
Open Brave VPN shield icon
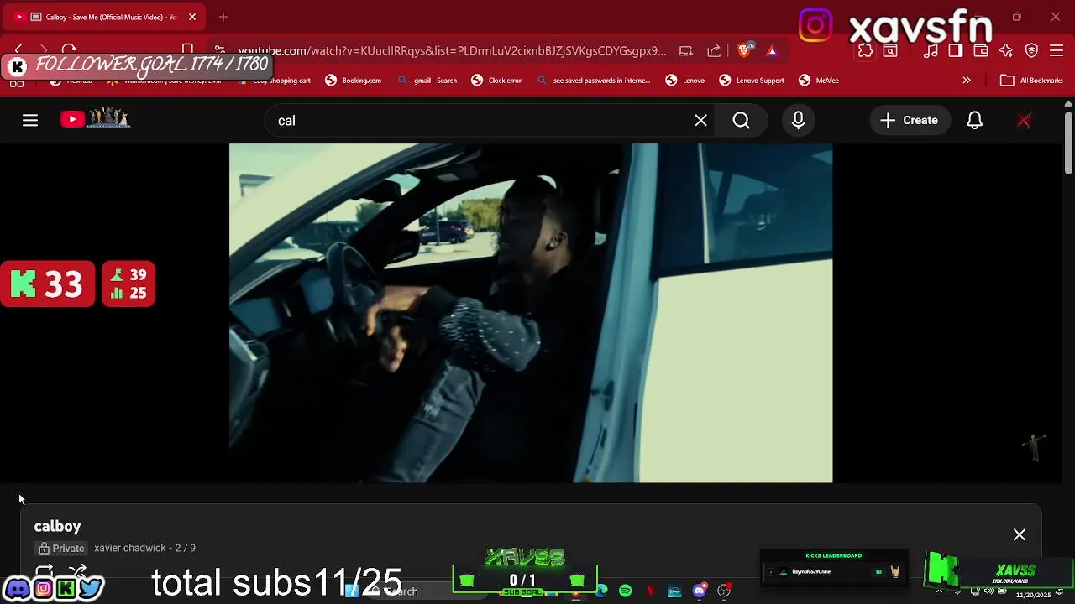pyautogui.click(x=1032, y=50)
